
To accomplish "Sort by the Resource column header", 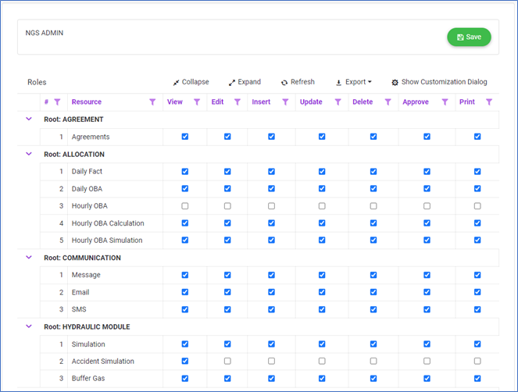I will tap(87, 102).
